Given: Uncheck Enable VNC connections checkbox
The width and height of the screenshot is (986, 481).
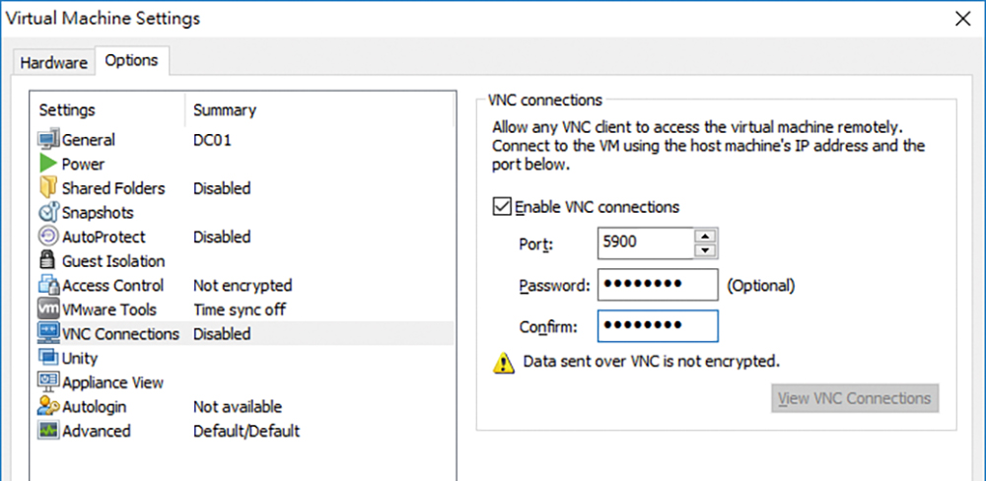Looking at the screenshot, I should coord(501,206).
